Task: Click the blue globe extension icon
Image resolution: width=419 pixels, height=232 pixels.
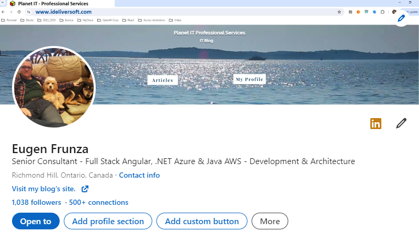Action: 375,12
